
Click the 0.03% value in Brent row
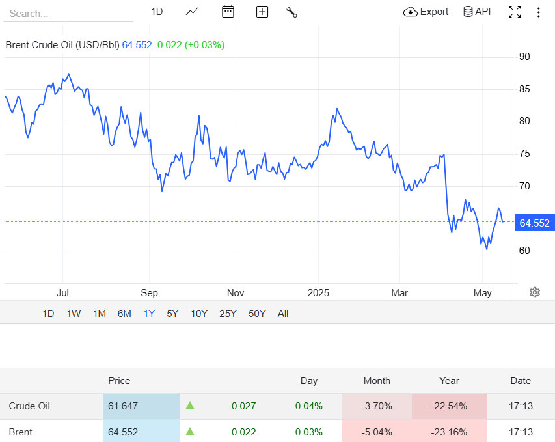308,432
